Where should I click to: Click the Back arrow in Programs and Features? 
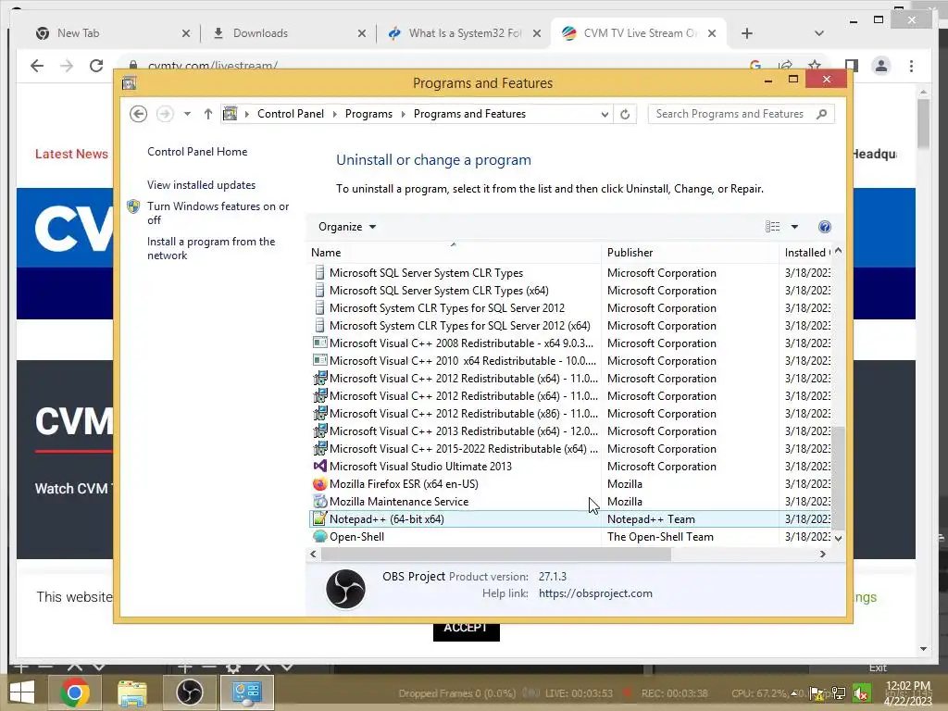(138, 114)
